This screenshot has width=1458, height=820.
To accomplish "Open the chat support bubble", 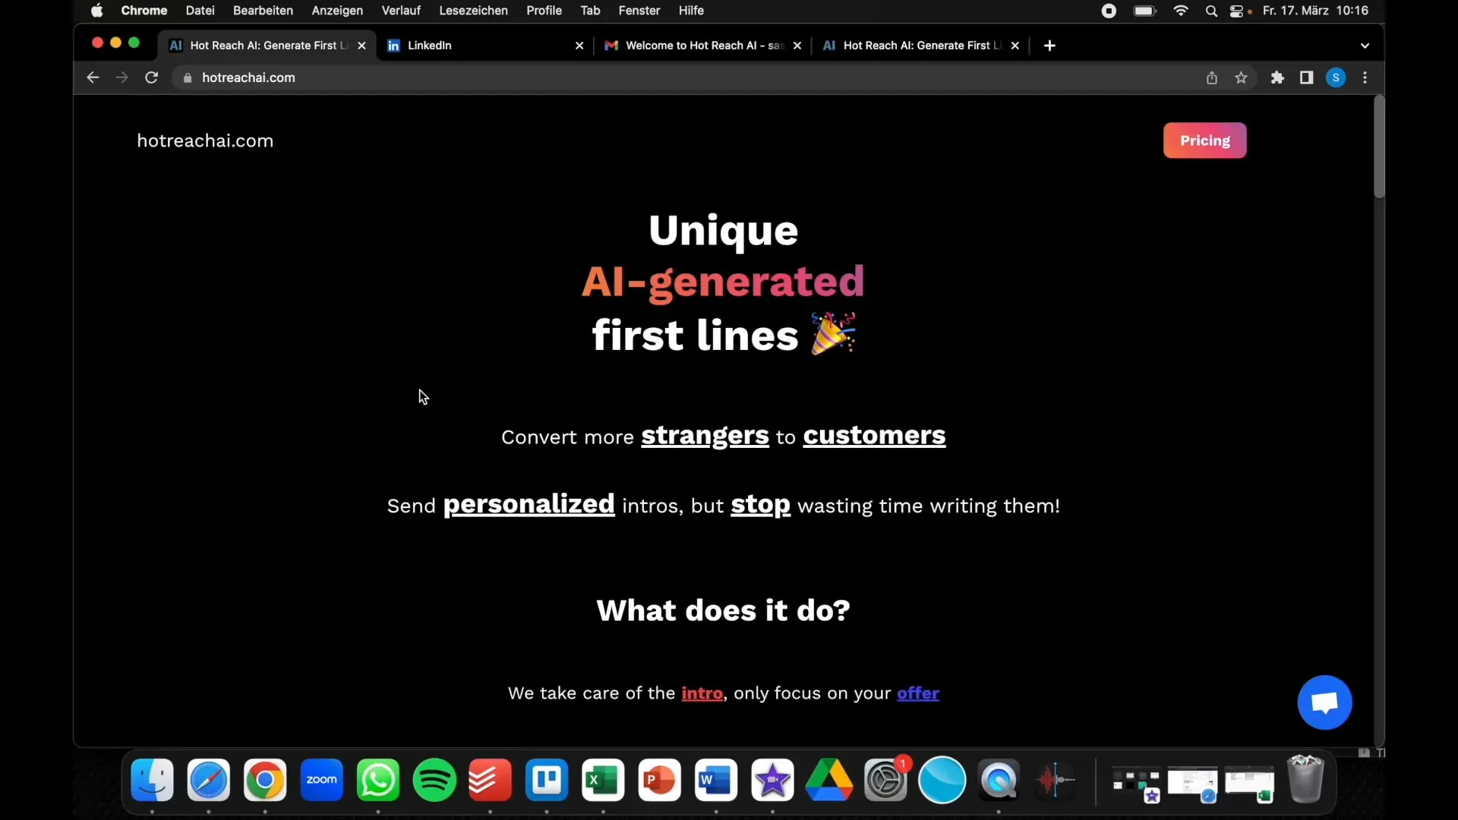I will pos(1324,702).
